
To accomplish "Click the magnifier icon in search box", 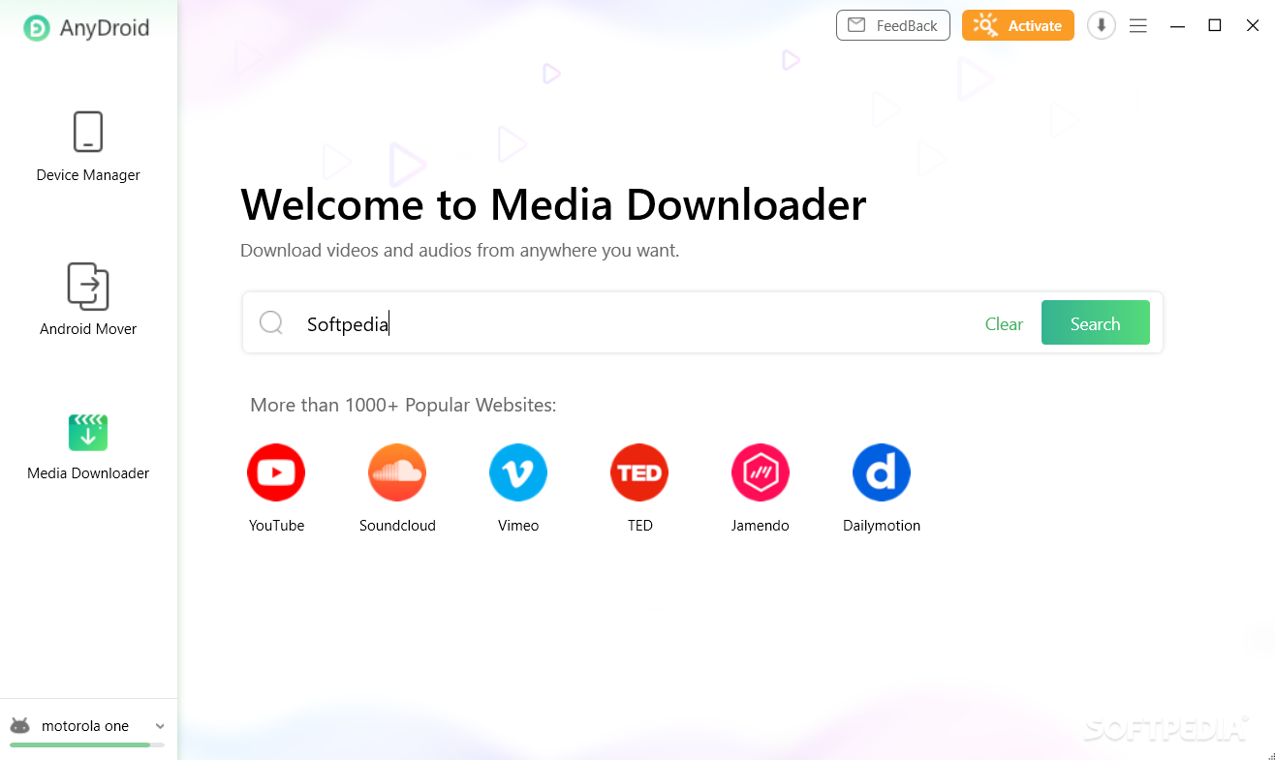I will pyautogui.click(x=271, y=322).
